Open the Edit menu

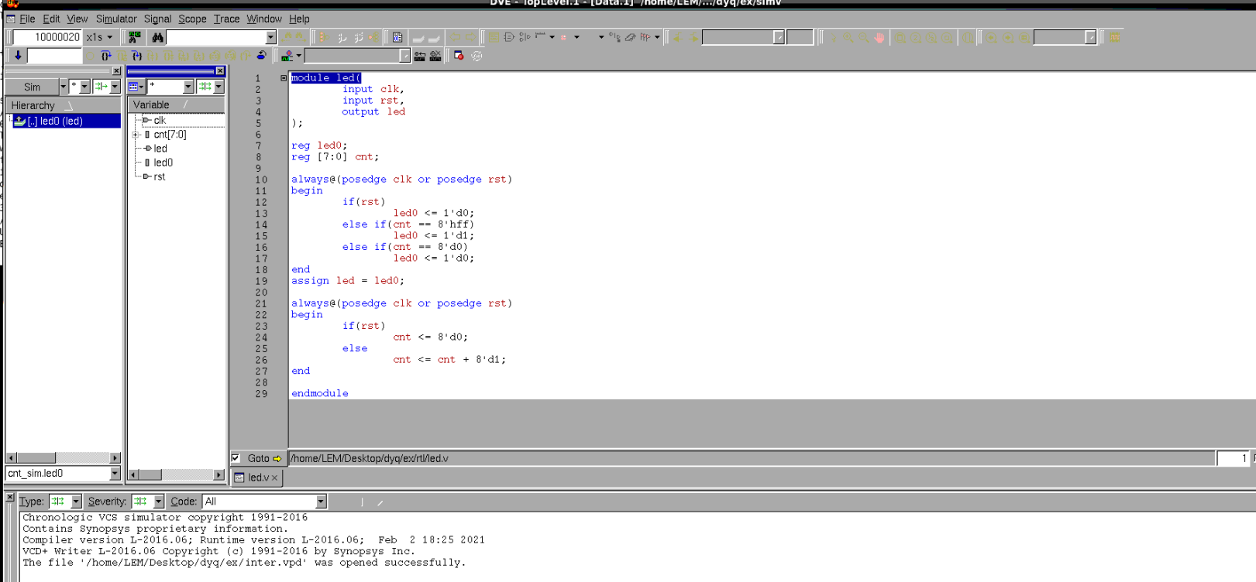point(51,19)
